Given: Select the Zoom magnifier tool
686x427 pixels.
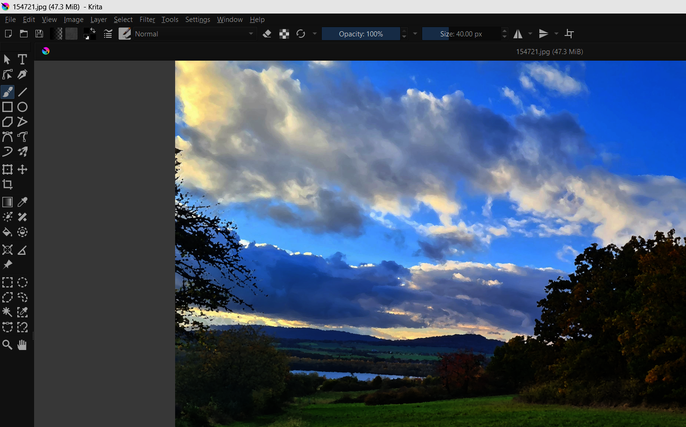Looking at the screenshot, I should tap(7, 345).
